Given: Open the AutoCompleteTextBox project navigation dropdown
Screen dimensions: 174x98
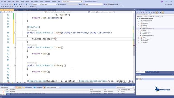Looking at the screenshot, I should 22,12.
